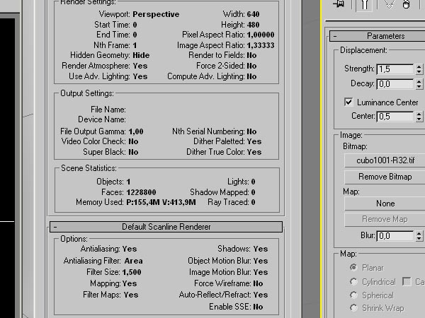425x318 pixels.
Task: Decrease Strength with the down spinner arrow
Action: point(419,72)
